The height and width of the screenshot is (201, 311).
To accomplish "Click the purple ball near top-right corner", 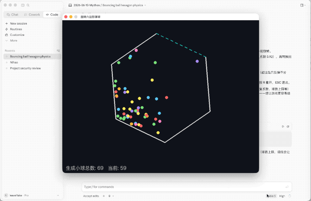I will (197, 61).
